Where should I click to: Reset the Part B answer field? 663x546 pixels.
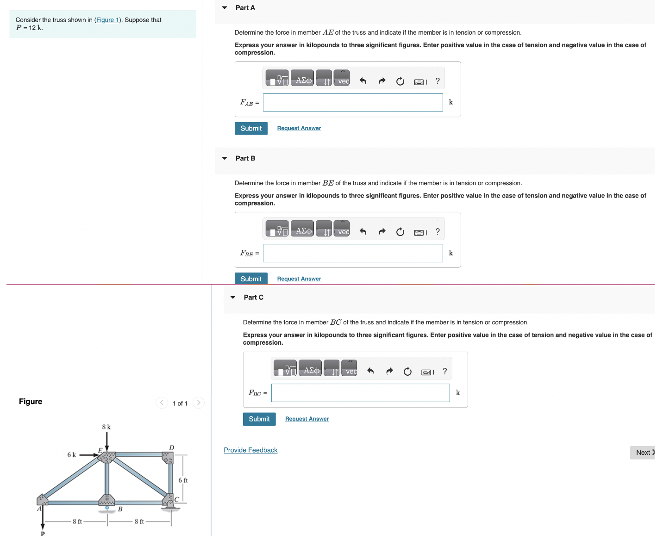[x=400, y=232]
